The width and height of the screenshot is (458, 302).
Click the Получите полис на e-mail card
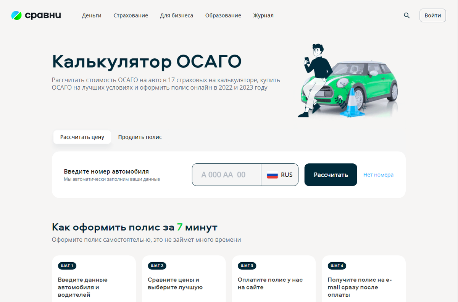(x=364, y=279)
